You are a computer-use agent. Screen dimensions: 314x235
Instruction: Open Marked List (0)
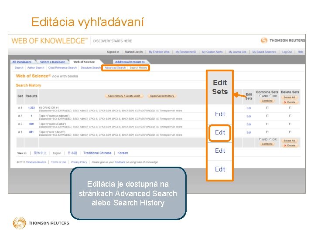(134, 52)
